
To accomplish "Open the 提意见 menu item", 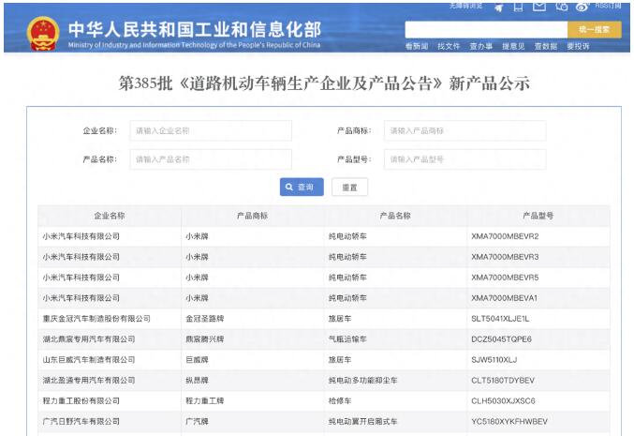I will (x=513, y=46).
